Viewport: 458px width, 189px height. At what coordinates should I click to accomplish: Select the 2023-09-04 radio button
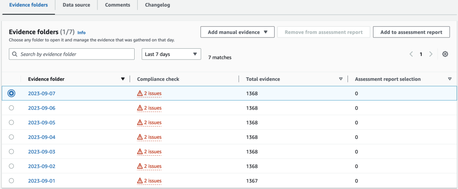tap(11, 137)
